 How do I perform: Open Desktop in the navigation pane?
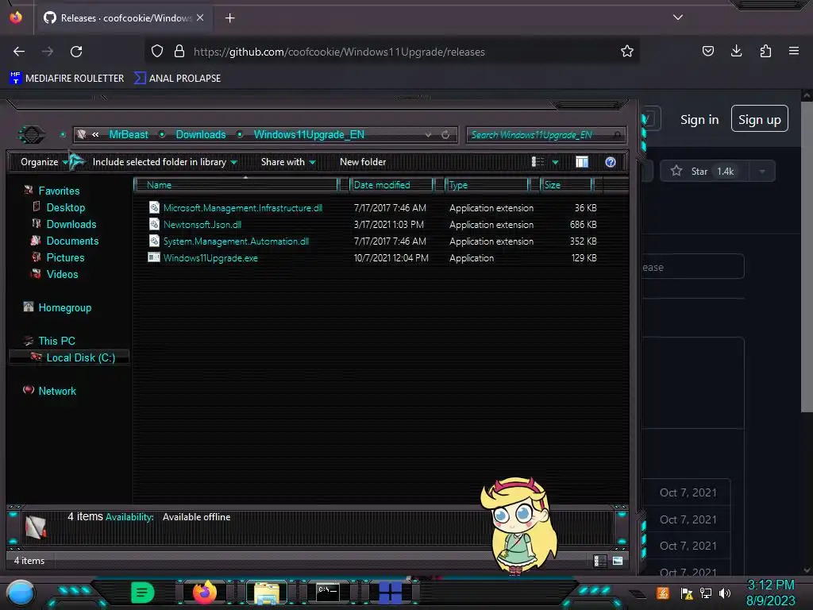(66, 207)
